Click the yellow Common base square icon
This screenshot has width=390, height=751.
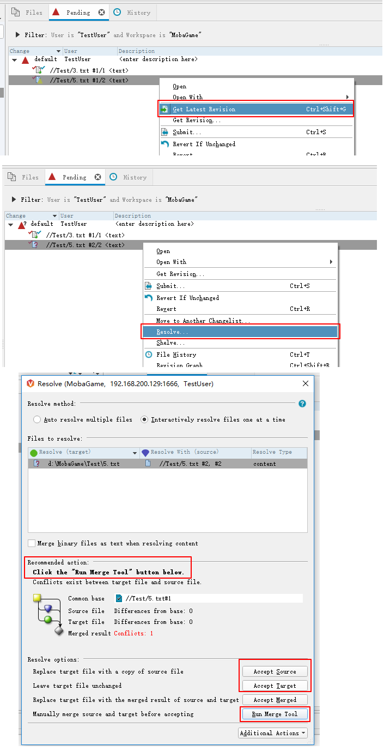point(37,598)
